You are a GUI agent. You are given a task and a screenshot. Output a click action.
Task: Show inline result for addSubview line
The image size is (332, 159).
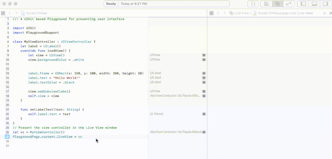[x=204, y=91]
